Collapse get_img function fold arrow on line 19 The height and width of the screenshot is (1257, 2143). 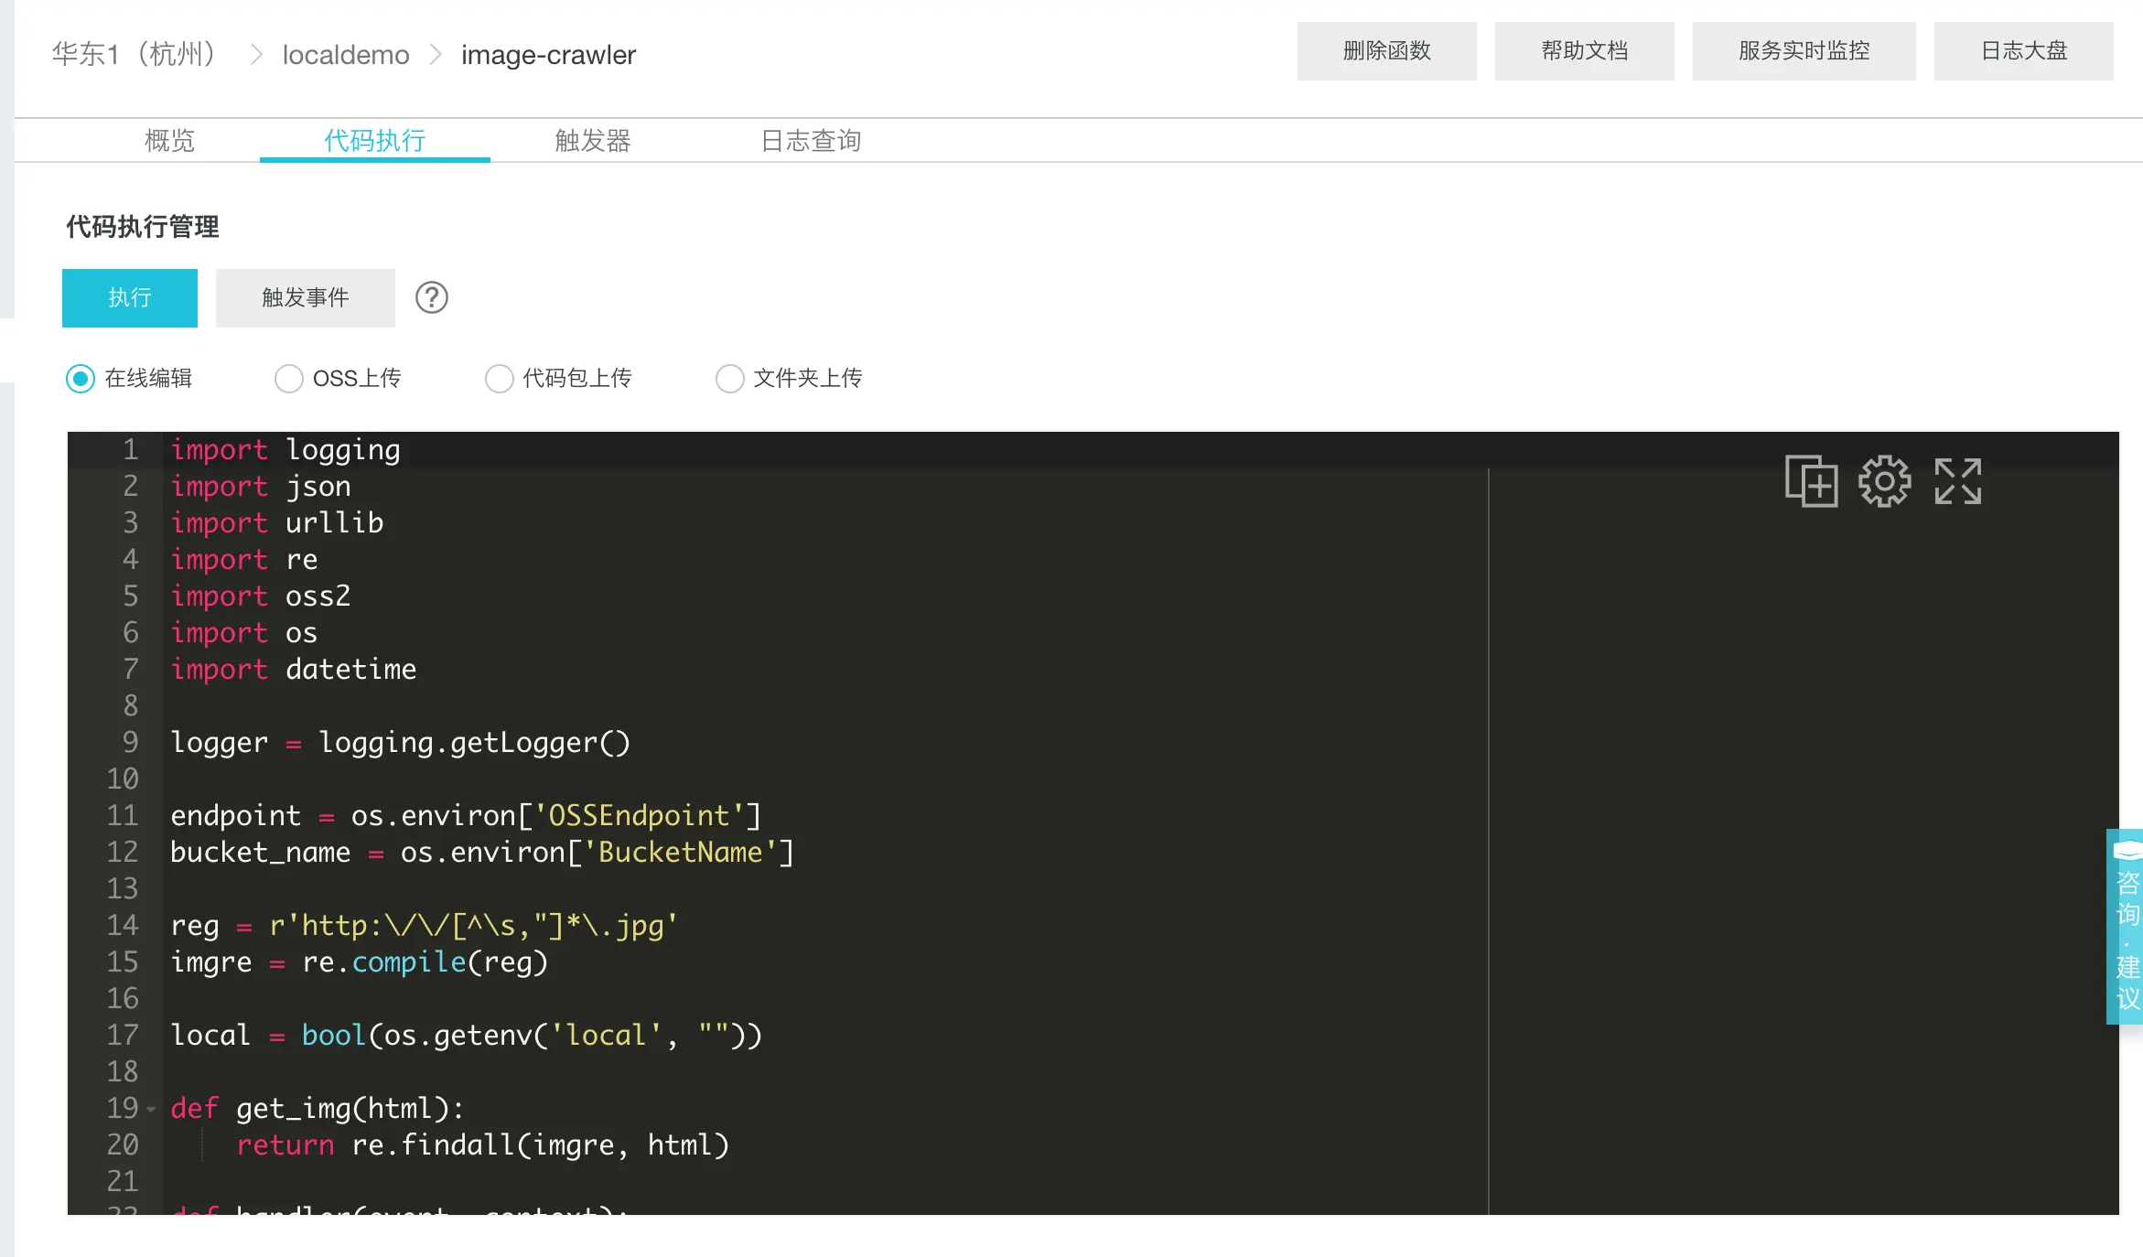[151, 1109]
